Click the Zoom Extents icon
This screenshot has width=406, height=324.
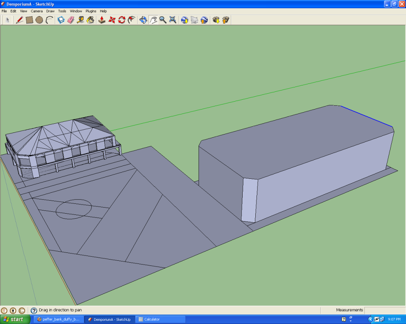(173, 20)
